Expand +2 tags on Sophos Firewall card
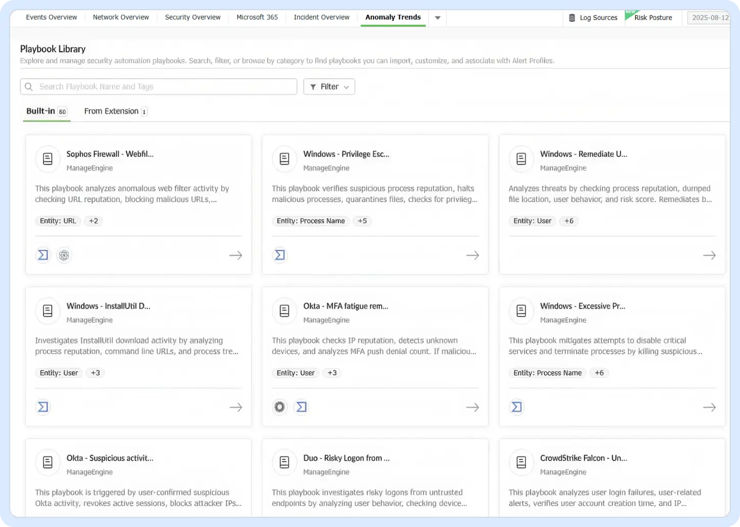Screen dimensions: 740x527 click(94, 221)
